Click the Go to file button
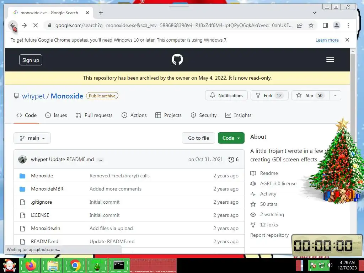This screenshot has height=273, width=364. (198, 138)
